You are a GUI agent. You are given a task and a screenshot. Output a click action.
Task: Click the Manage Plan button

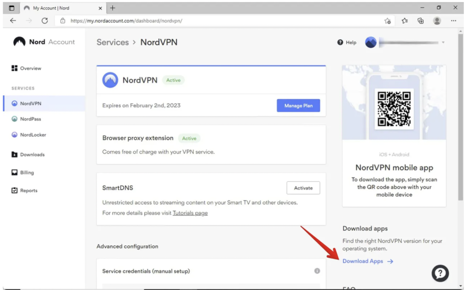tap(298, 106)
